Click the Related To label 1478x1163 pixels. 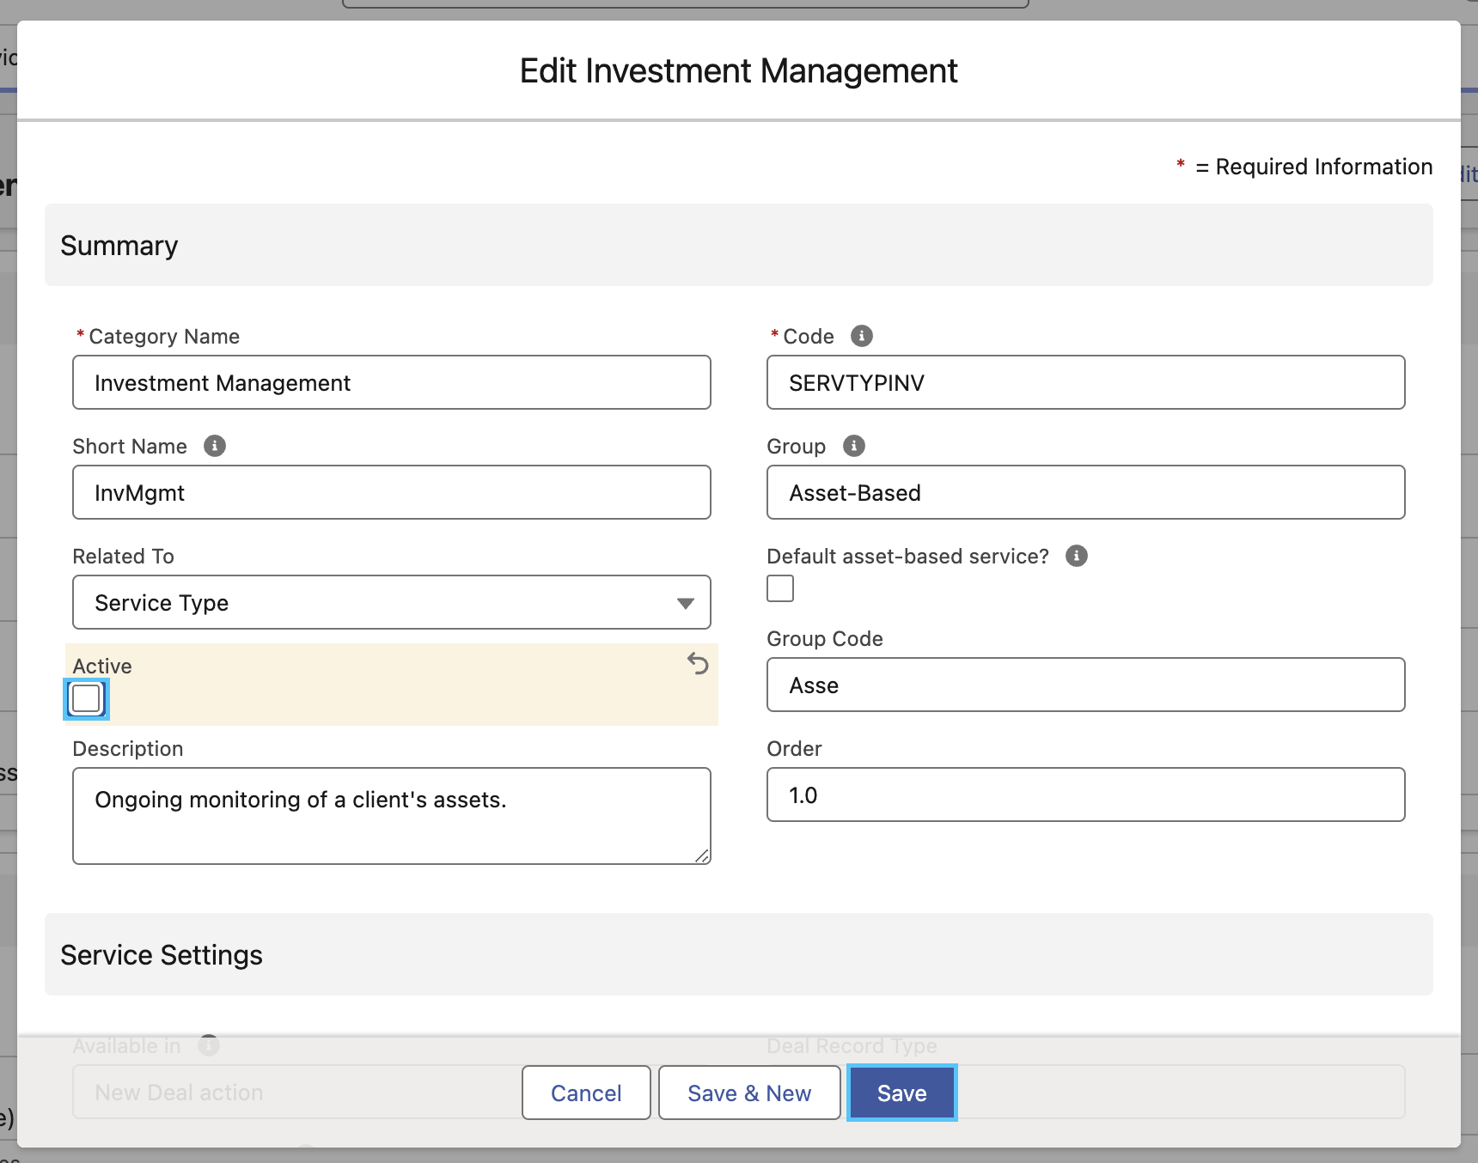pos(124,556)
